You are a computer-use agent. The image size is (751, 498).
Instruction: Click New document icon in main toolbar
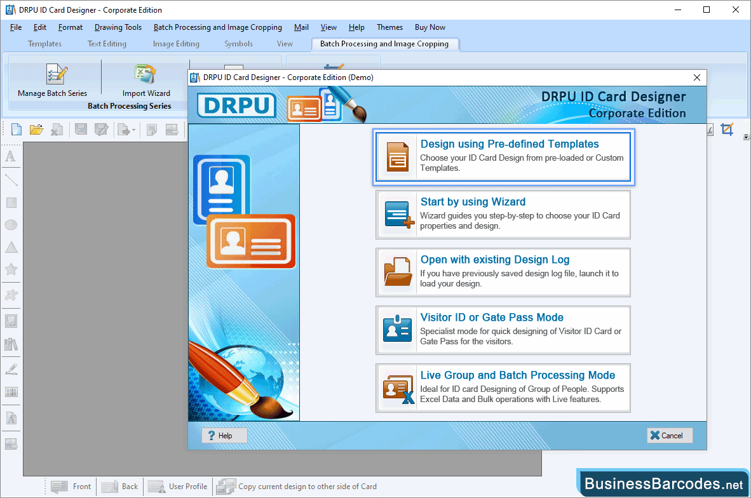17,130
